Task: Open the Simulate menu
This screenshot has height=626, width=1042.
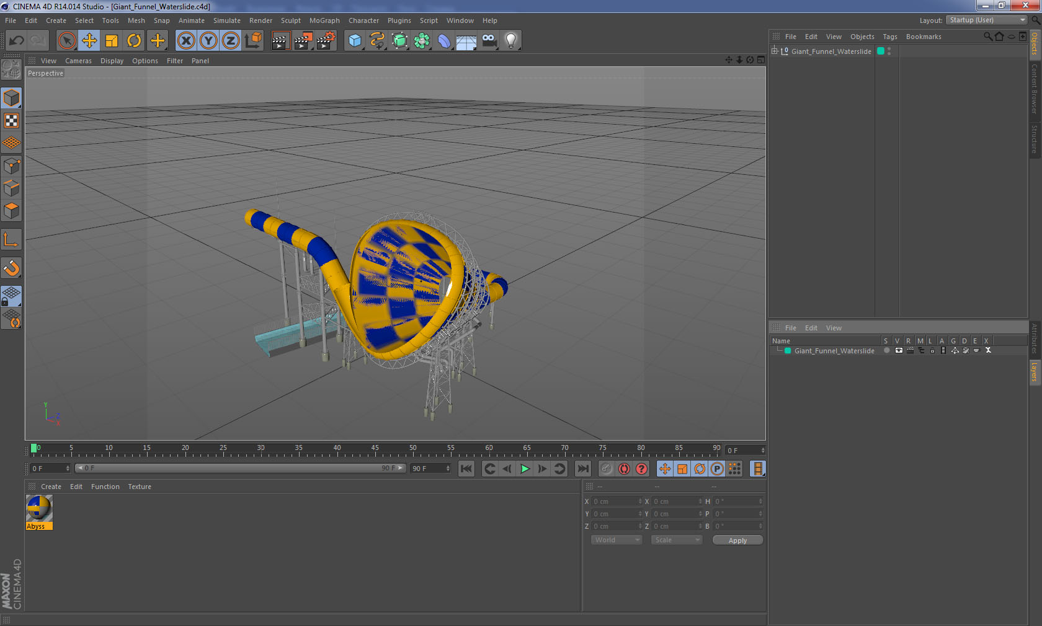Action: [227, 20]
